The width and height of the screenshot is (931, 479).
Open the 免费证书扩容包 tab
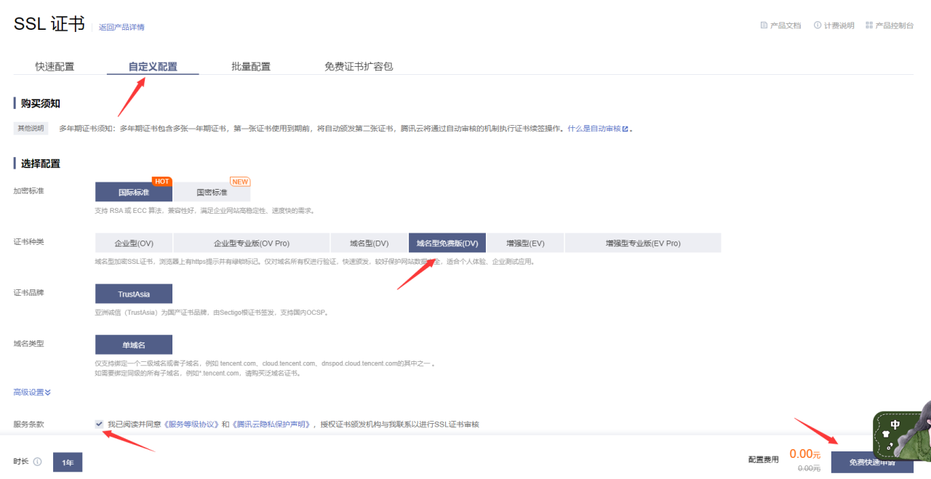(x=357, y=65)
